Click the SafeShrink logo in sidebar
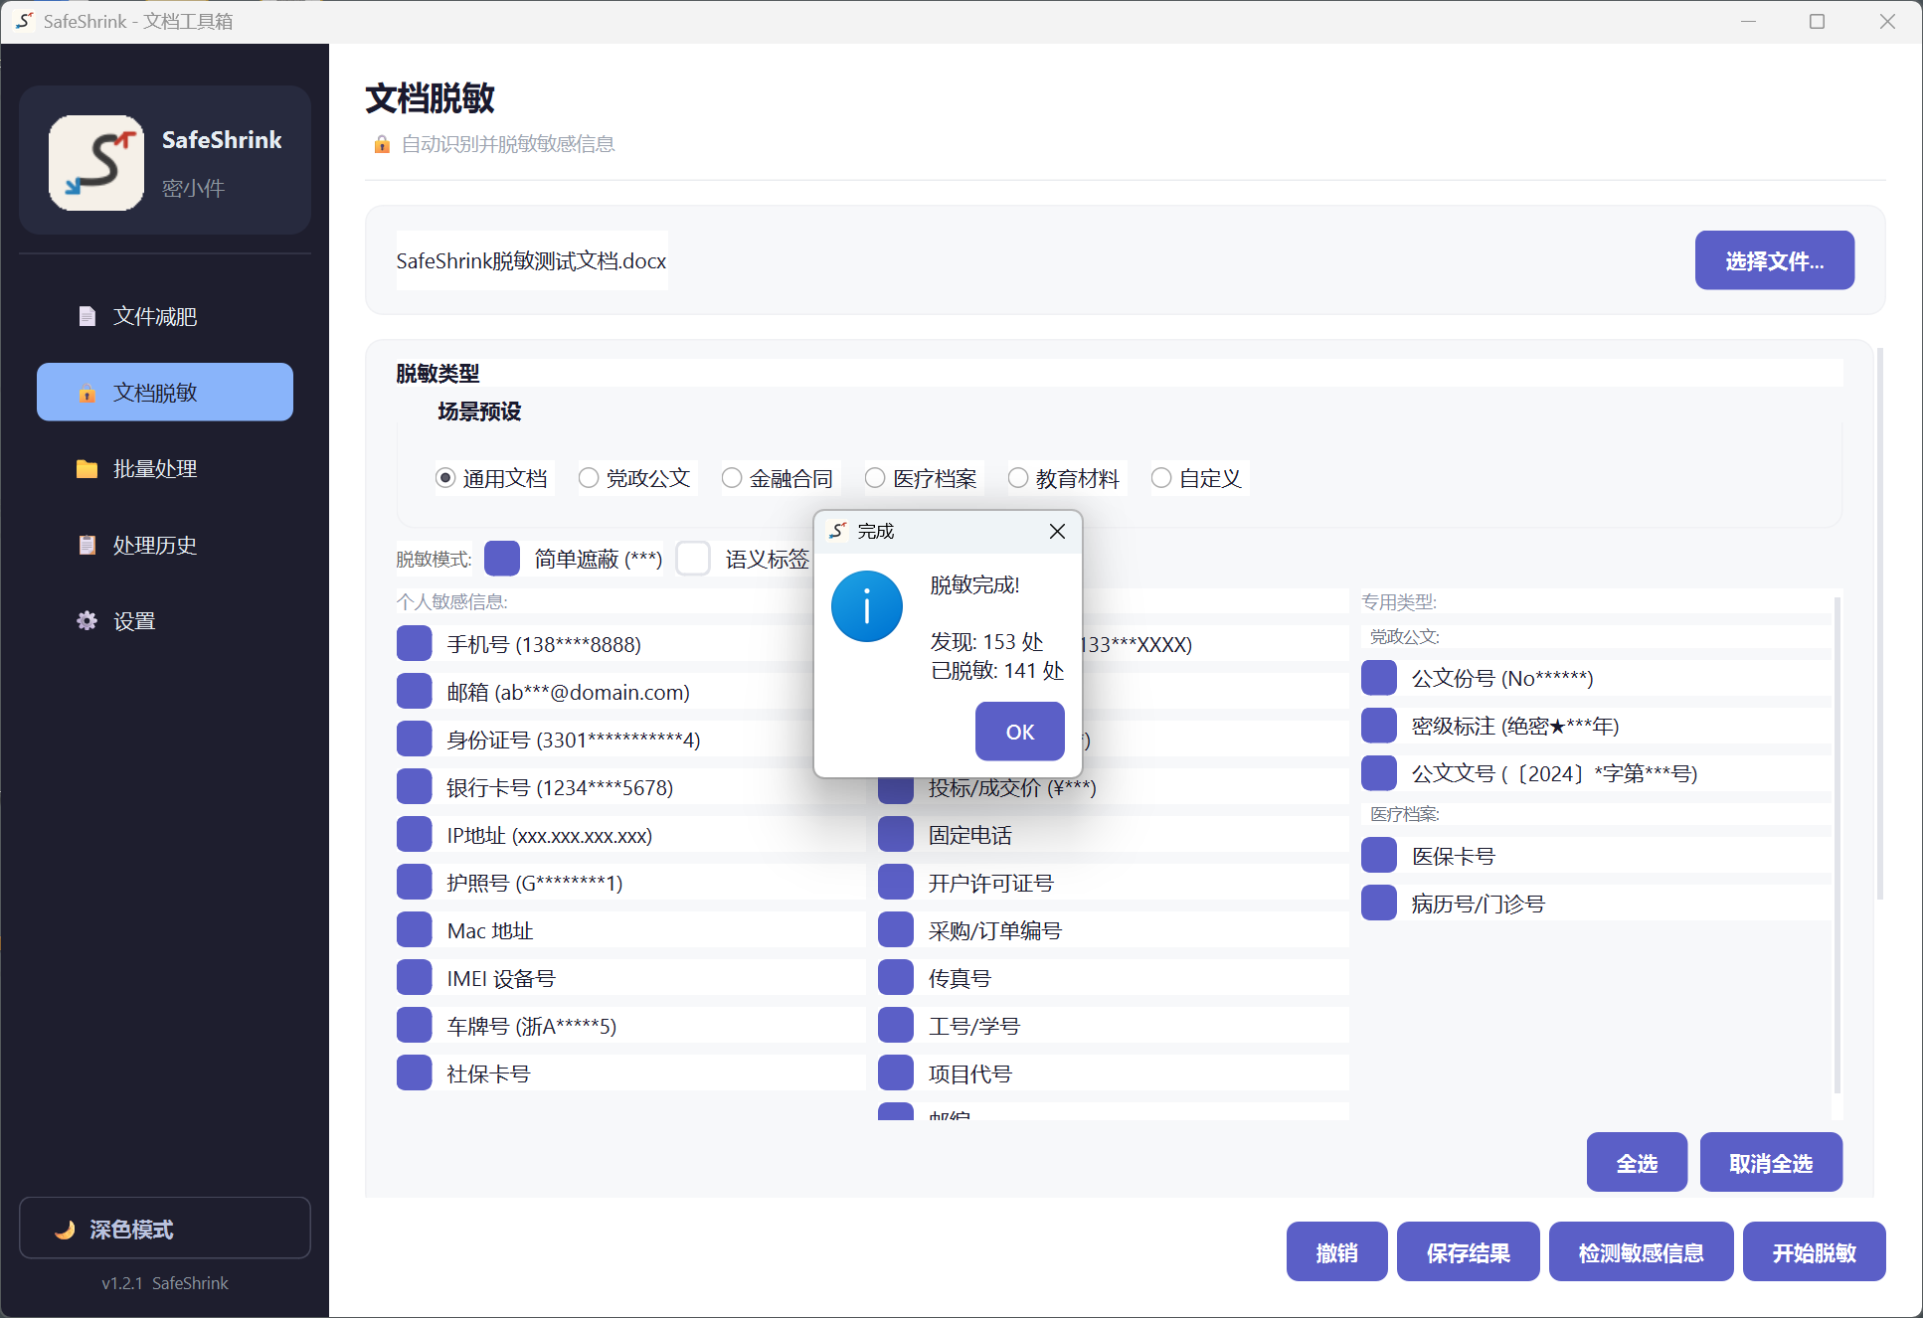The image size is (1923, 1318). [96, 162]
